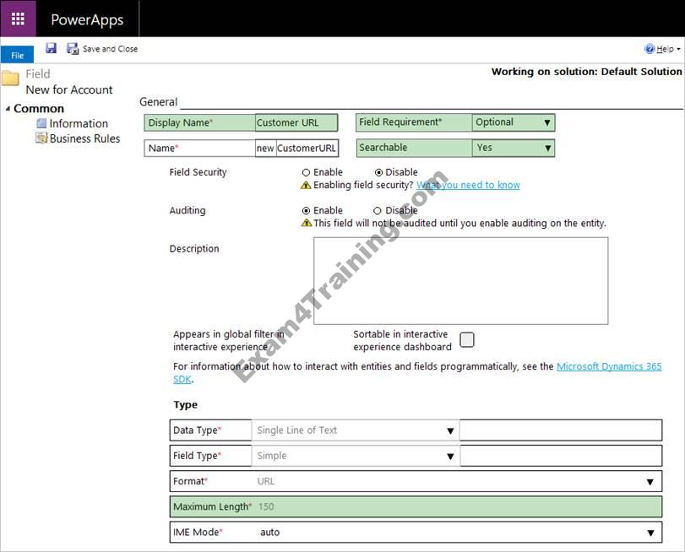The width and height of the screenshot is (685, 552).
Task: Open the File menu
Action: tap(17, 56)
